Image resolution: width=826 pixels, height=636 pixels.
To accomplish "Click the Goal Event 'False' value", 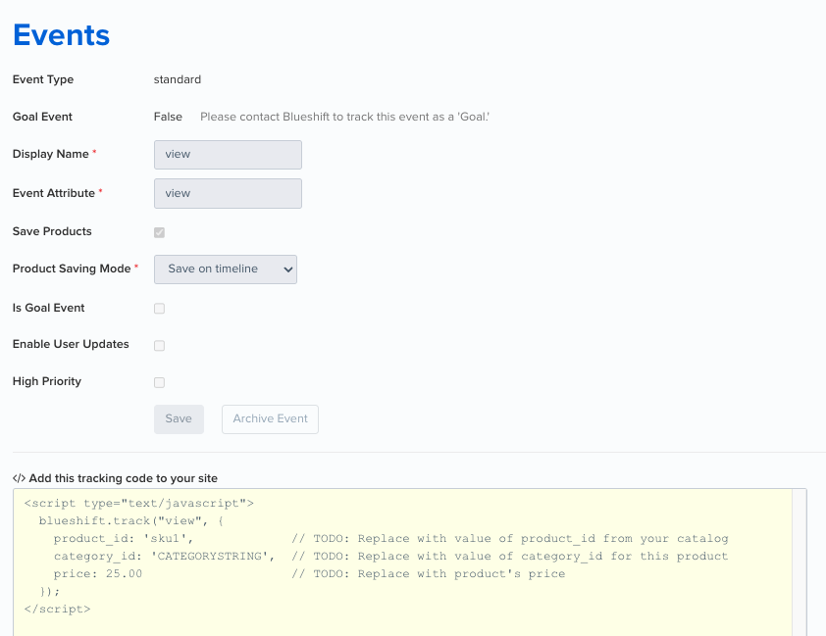I will click(168, 117).
